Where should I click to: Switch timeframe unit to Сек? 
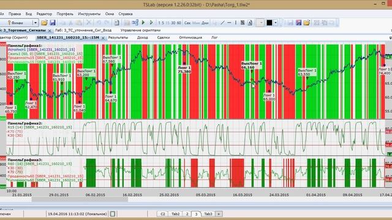(x=187, y=23)
